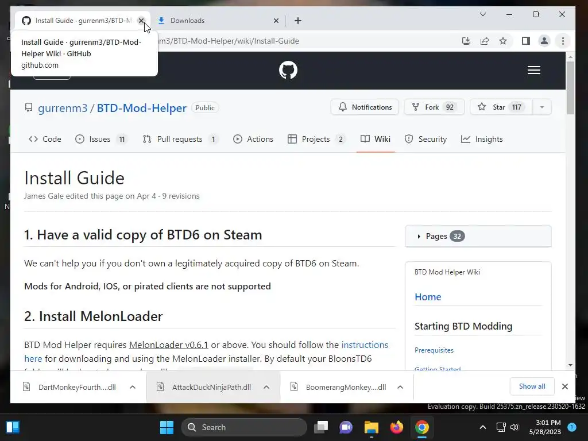This screenshot has width=588, height=441.
Task: Open the GitHub hamburger menu
Action: (x=533, y=70)
